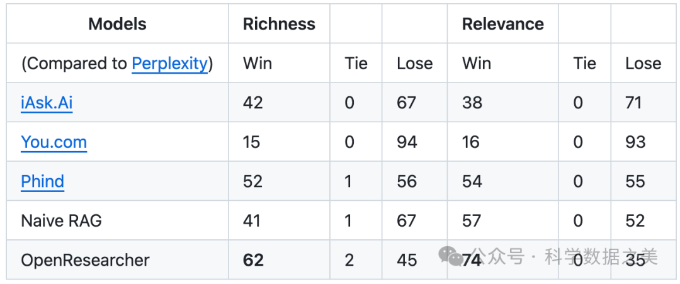The height and width of the screenshot is (284, 680).
Task: Select iAsk.Ai's Relevance lose value 71
Action: 633,103
